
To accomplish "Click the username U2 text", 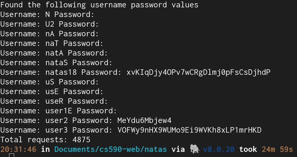I will pyautogui.click(x=50, y=24).
